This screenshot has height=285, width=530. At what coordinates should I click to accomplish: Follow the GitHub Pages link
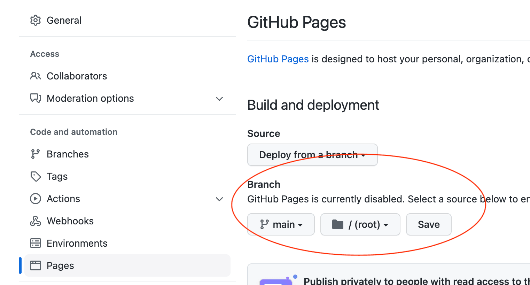[278, 59]
